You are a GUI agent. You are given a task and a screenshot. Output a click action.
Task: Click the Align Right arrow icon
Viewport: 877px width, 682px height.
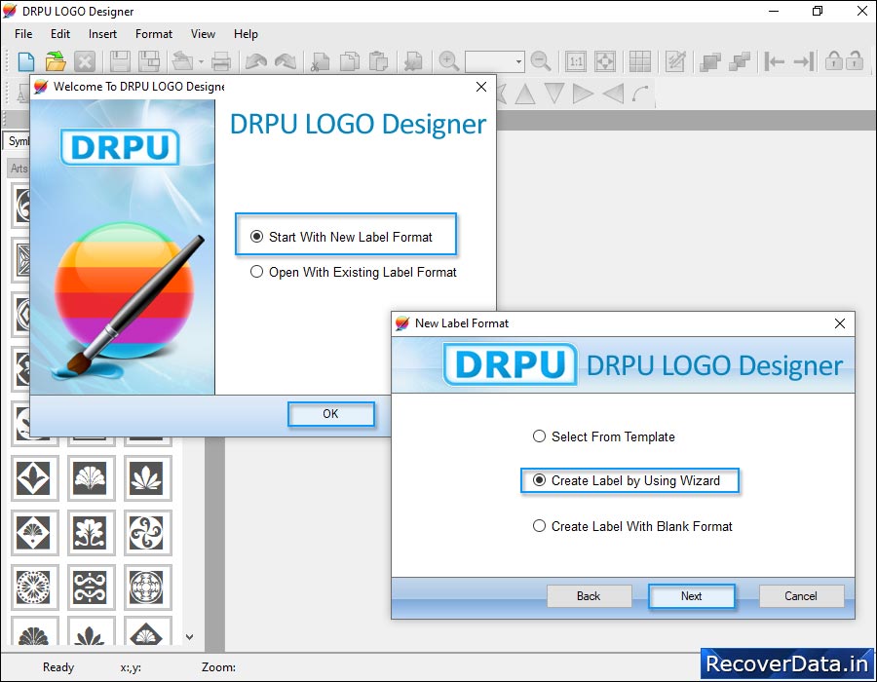click(x=804, y=61)
